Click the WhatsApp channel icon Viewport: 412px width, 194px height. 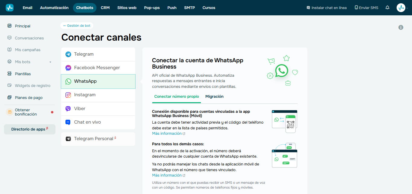pyautogui.click(x=68, y=81)
